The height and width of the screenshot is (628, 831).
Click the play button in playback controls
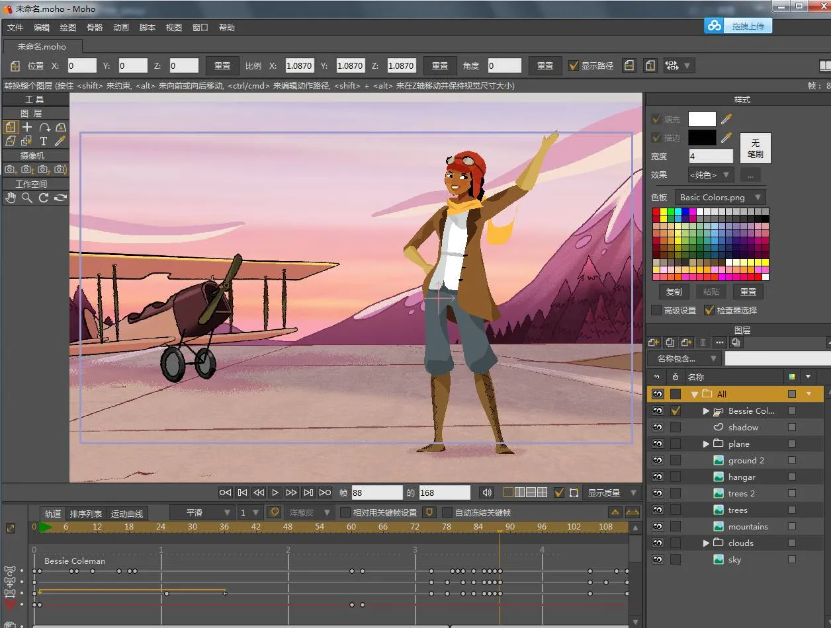275,492
